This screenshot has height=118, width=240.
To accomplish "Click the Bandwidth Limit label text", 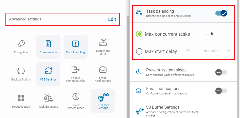I will point(103,52).
